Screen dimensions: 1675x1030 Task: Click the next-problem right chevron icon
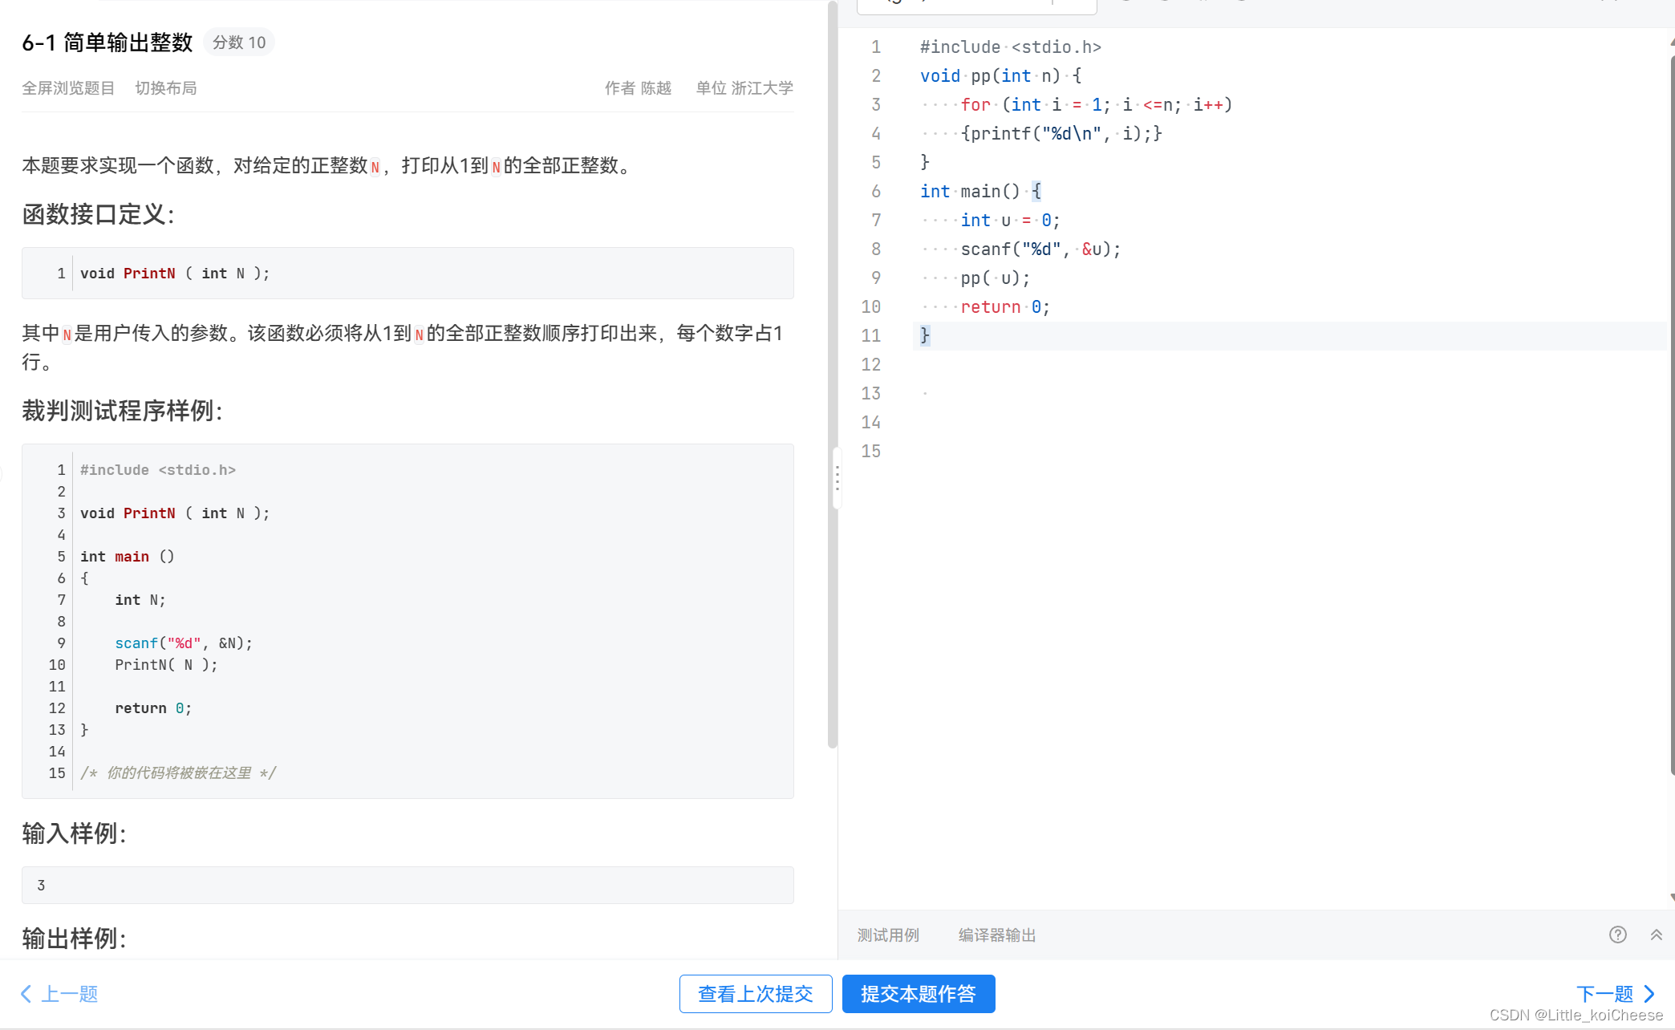point(1649,994)
